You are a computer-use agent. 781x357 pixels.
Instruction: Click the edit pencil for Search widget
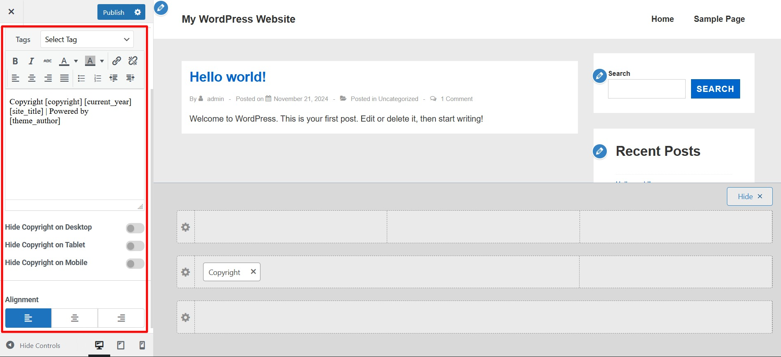[599, 76]
